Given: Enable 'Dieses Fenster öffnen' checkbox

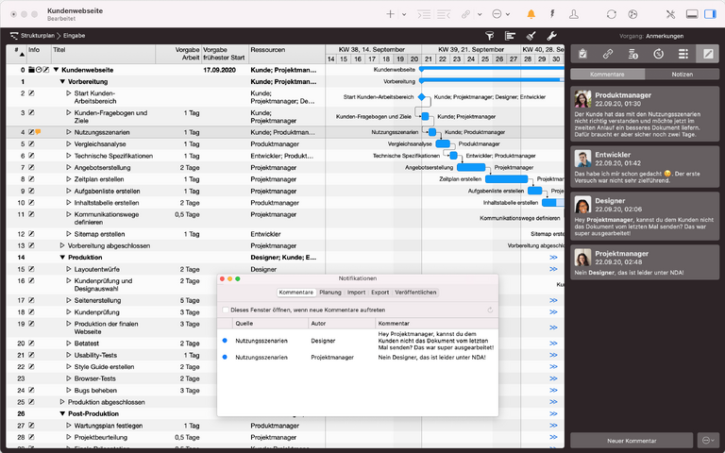Looking at the screenshot, I should click(225, 310).
